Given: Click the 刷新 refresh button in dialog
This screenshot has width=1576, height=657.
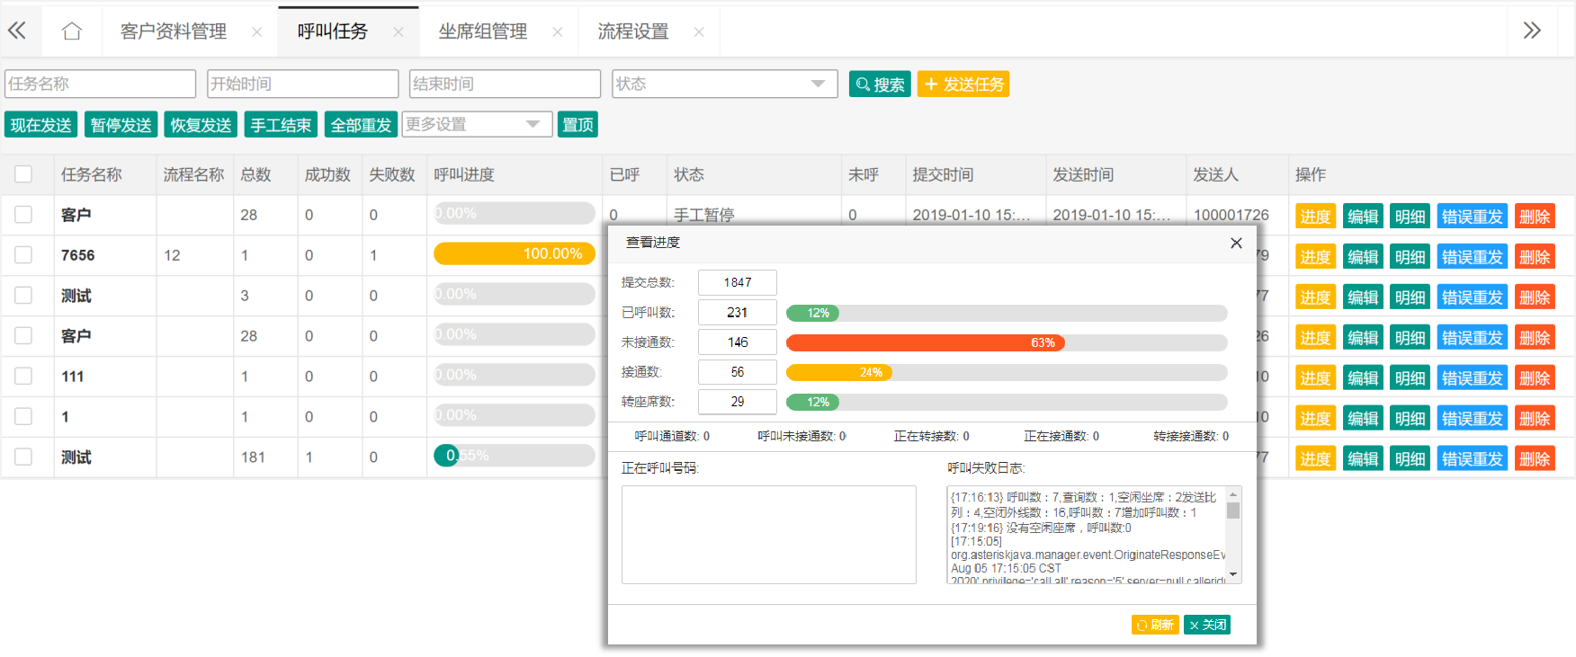Looking at the screenshot, I should click(1154, 625).
